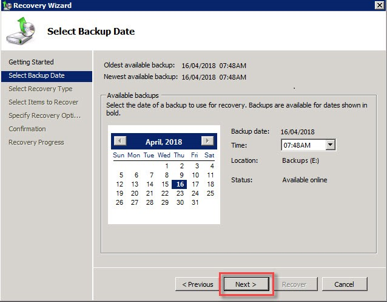This screenshot has width=387, height=302.
Task: Close the Recovery Wizard window
Action: tap(379, 5)
